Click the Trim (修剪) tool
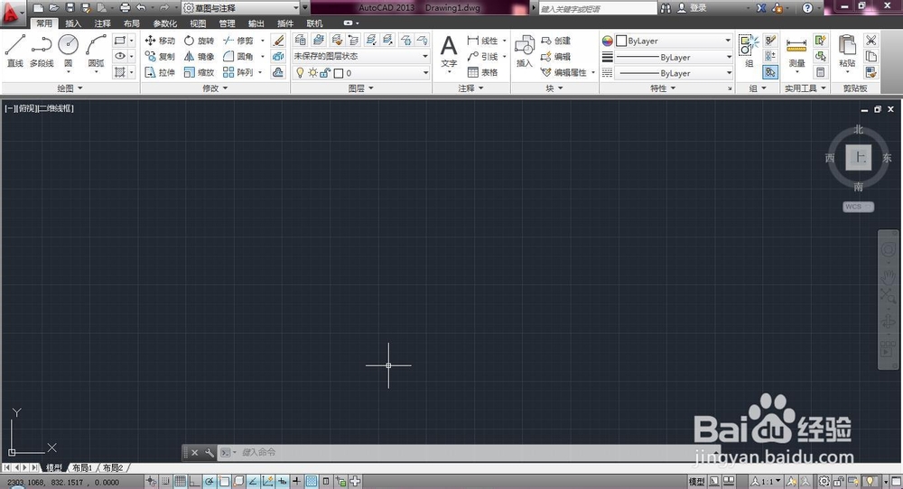Image resolution: width=903 pixels, height=489 pixels. [238, 41]
